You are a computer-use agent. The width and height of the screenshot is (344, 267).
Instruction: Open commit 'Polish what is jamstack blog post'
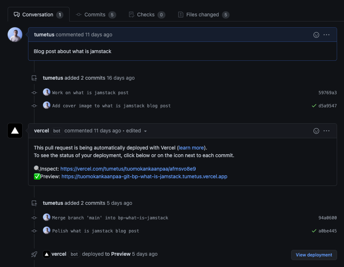[x=95, y=231]
